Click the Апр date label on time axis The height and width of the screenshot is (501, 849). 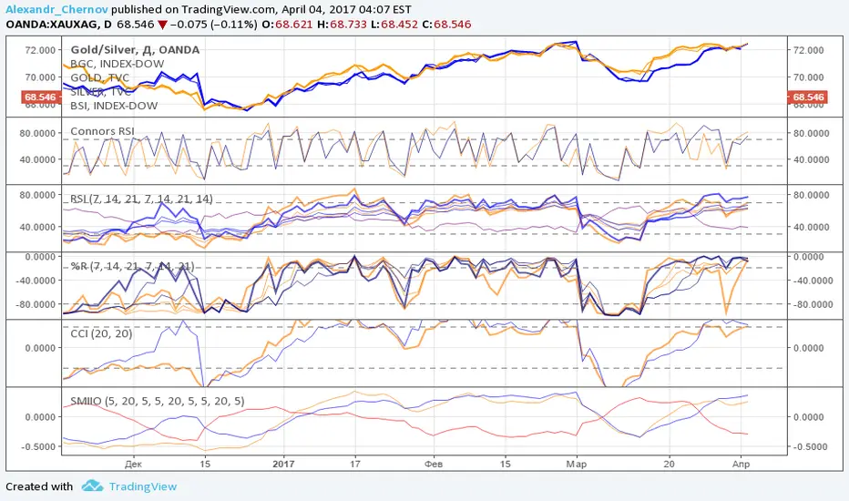[x=742, y=465]
